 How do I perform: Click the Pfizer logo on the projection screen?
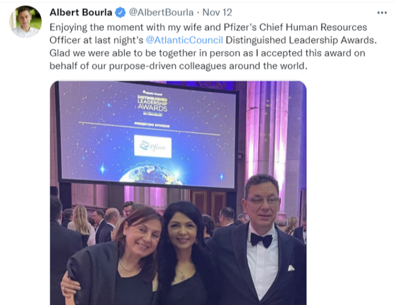click(x=152, y=147)
